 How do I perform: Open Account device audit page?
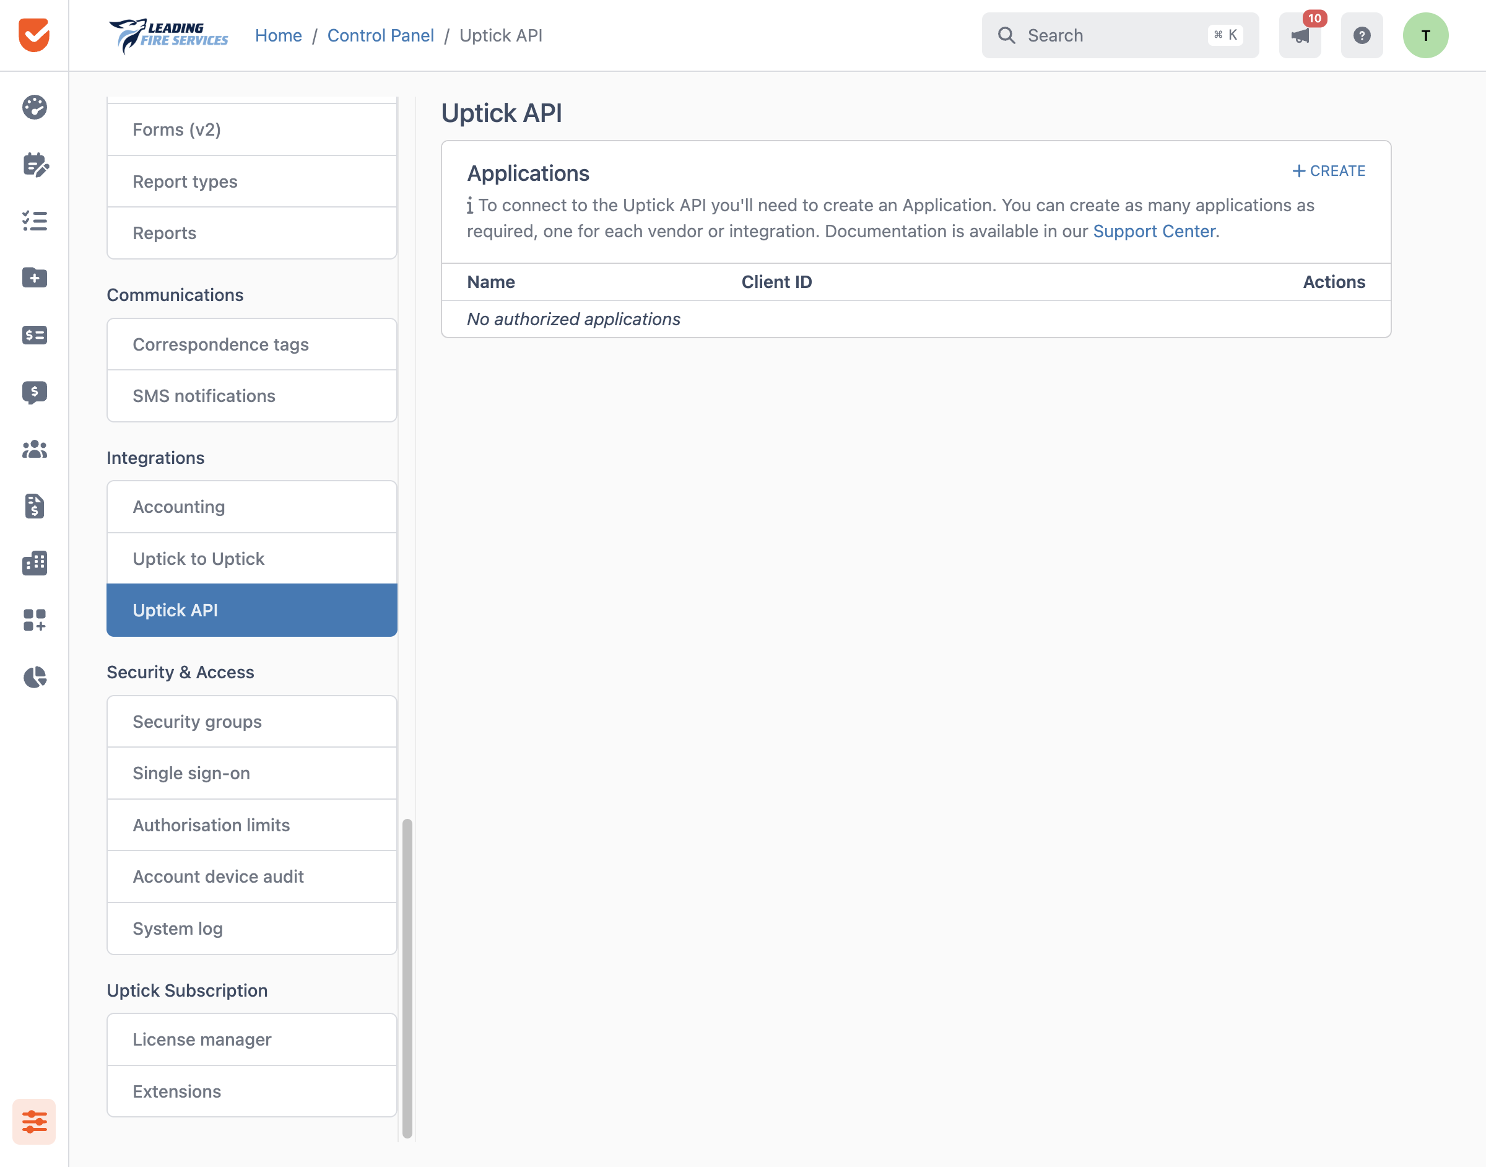click(252, 876)
